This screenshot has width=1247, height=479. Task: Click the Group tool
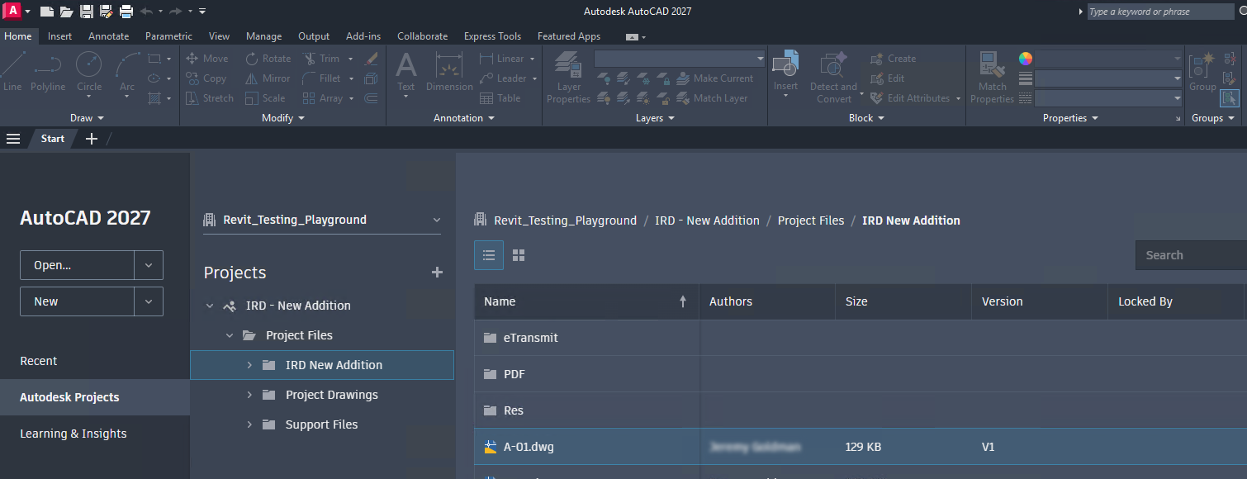coord(1202,71)
